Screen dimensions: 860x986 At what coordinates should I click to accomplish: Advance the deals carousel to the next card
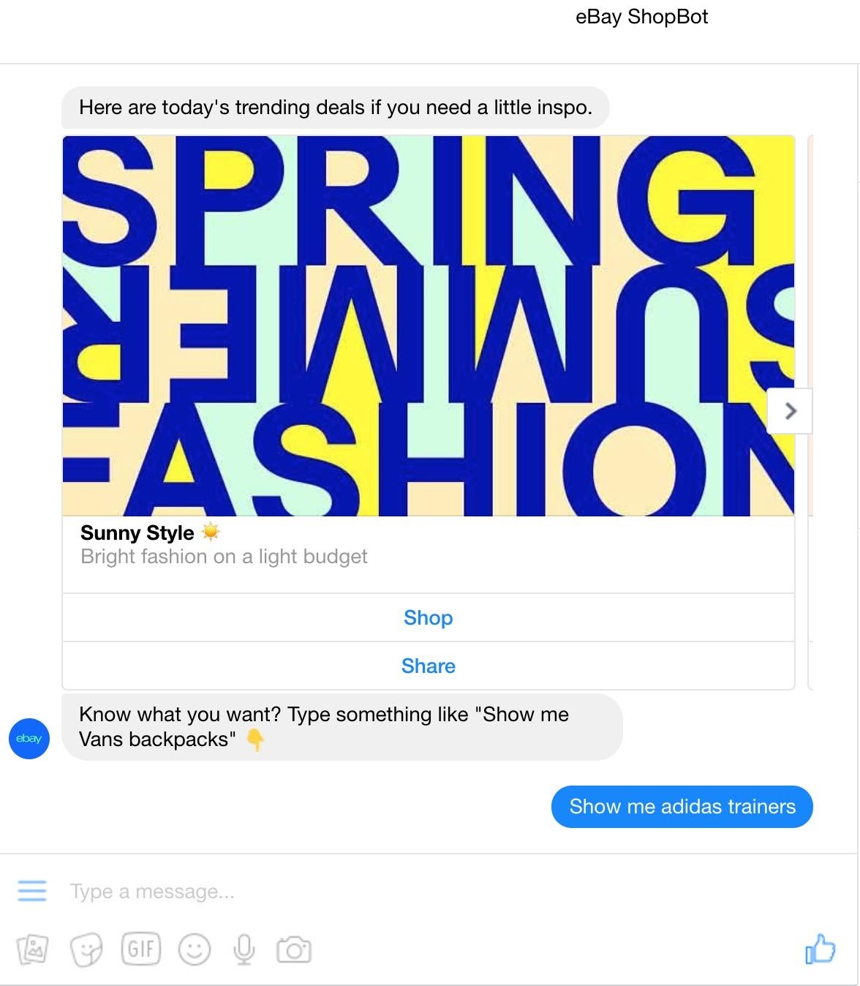pos(790,411)
